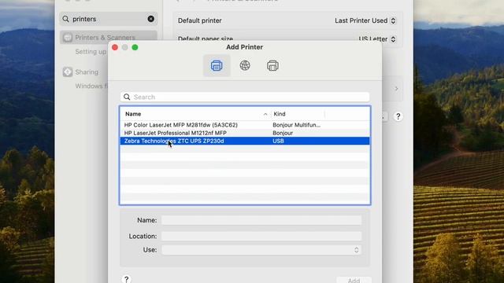Close the Add Printer window

tap(115, 47)
